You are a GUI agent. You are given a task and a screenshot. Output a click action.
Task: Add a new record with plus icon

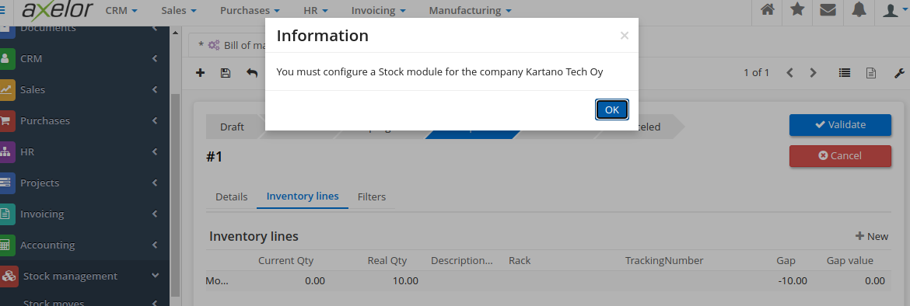200,72
